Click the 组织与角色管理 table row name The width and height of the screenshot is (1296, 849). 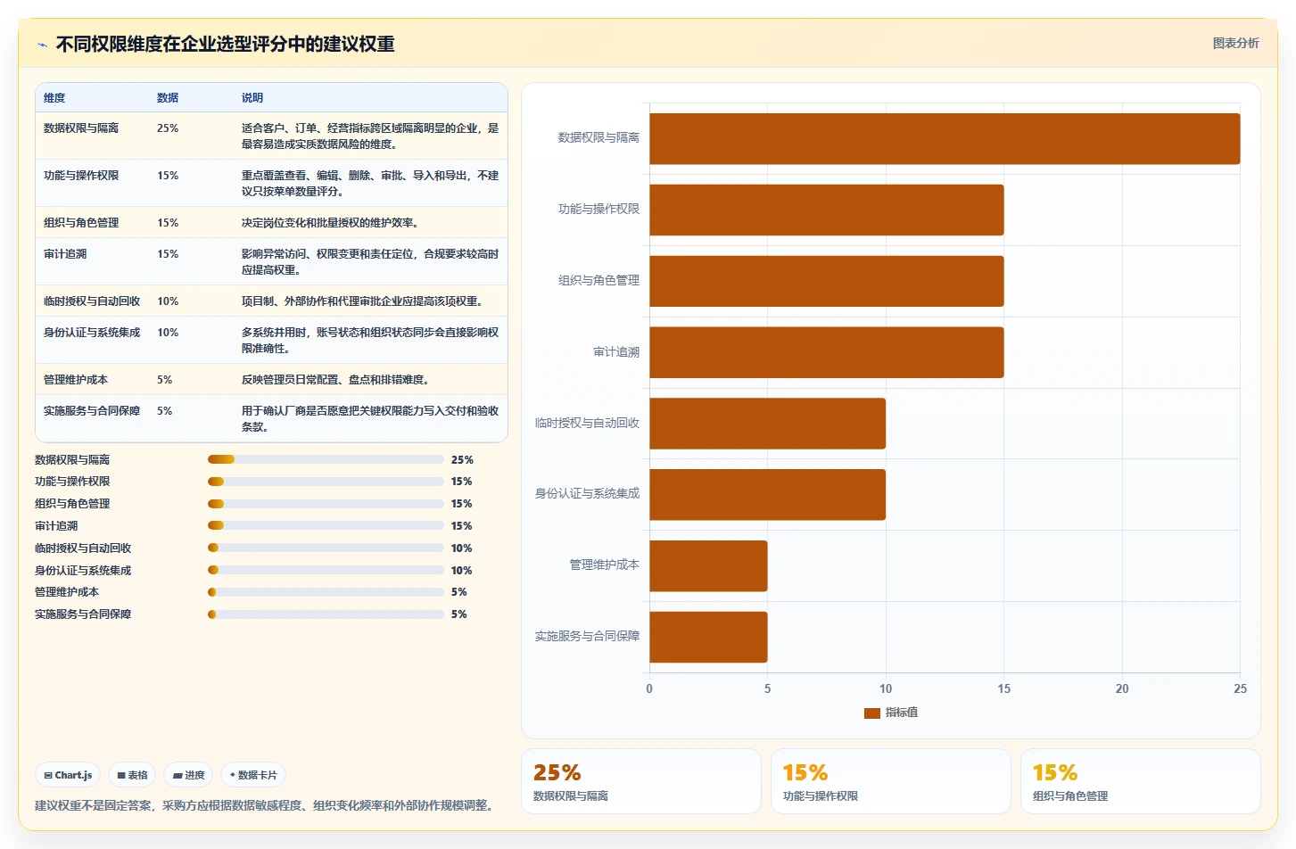tap(81, 223)
